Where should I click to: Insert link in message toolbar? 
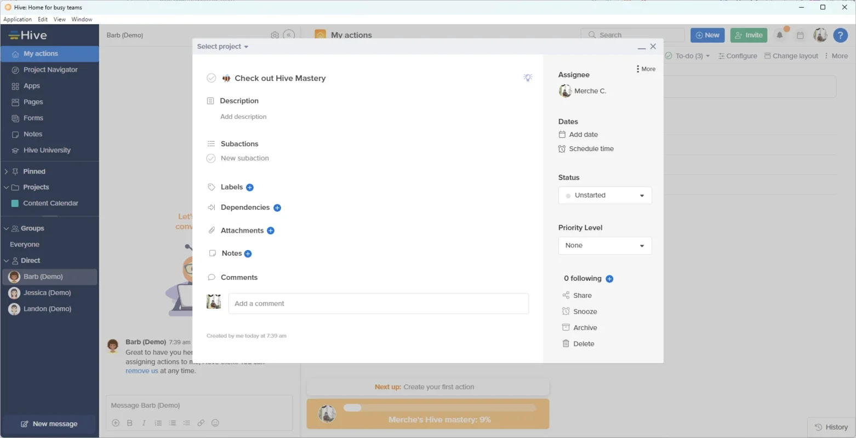coord(201,423)
